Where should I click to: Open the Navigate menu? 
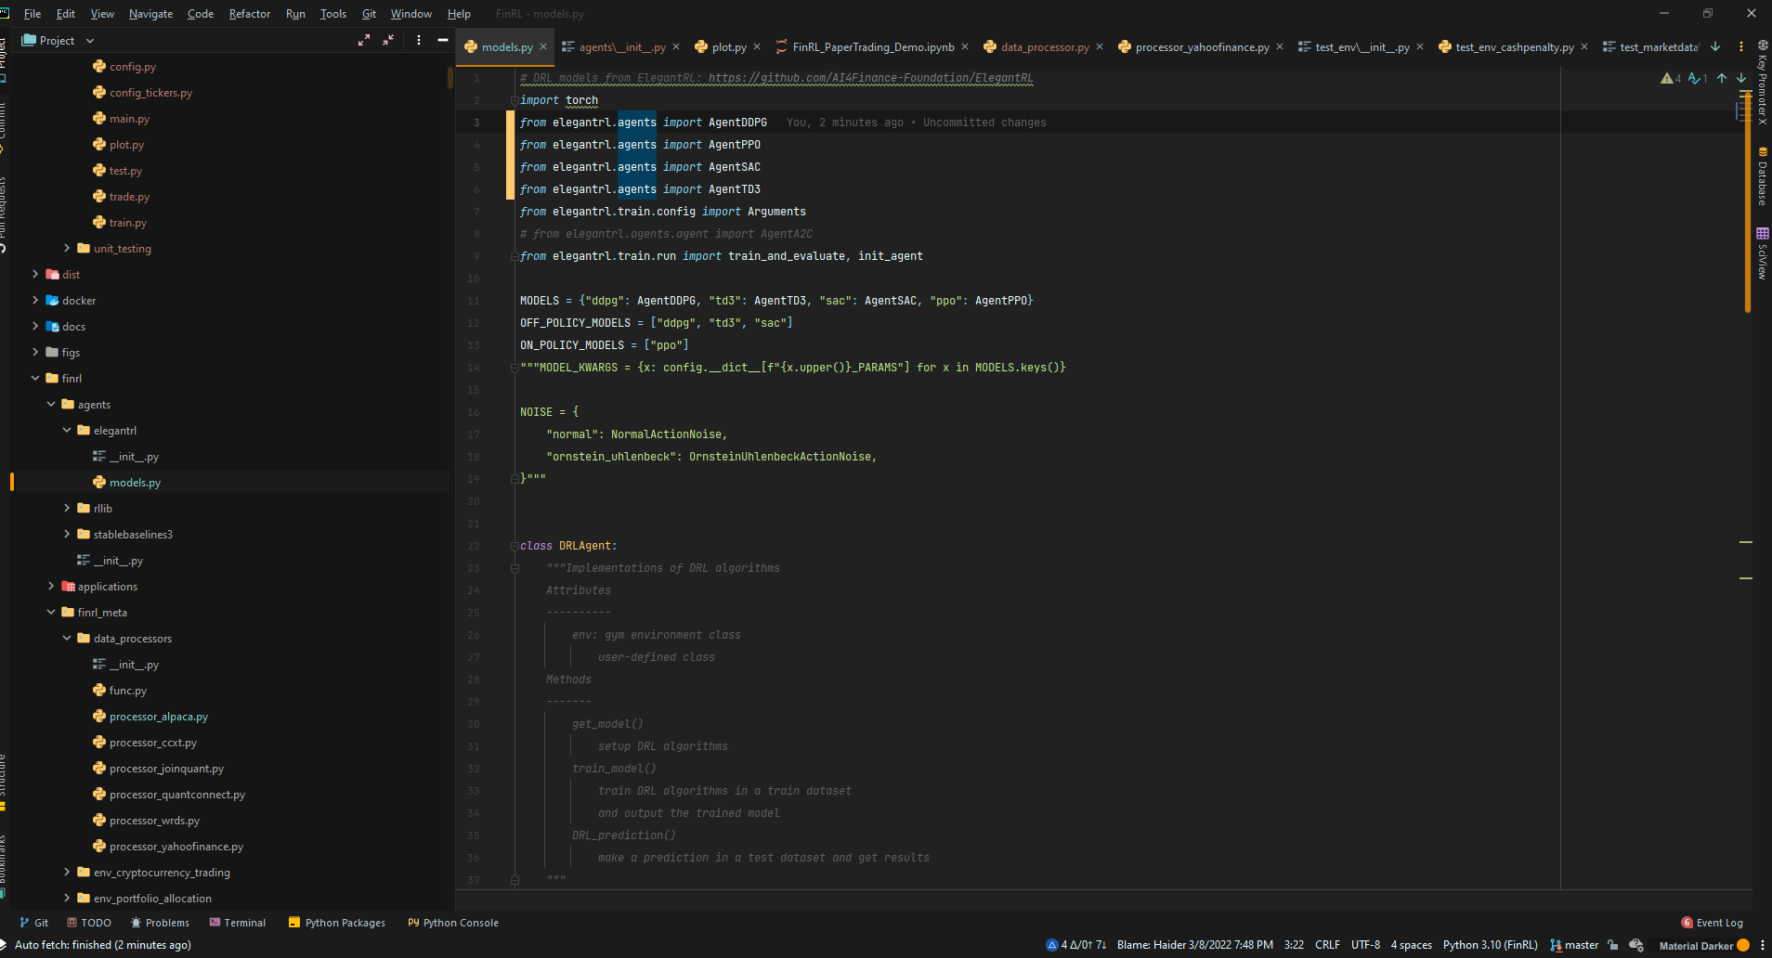(150, 13)
